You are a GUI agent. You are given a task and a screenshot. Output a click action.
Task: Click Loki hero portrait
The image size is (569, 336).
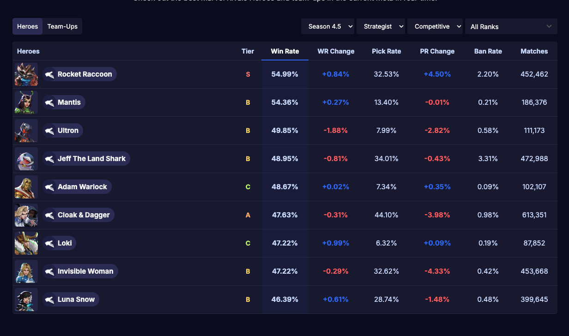pos(26,243)
